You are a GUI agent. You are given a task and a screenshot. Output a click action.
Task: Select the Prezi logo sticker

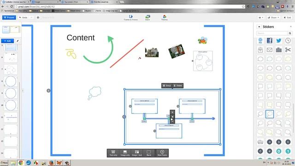[260, 41]
